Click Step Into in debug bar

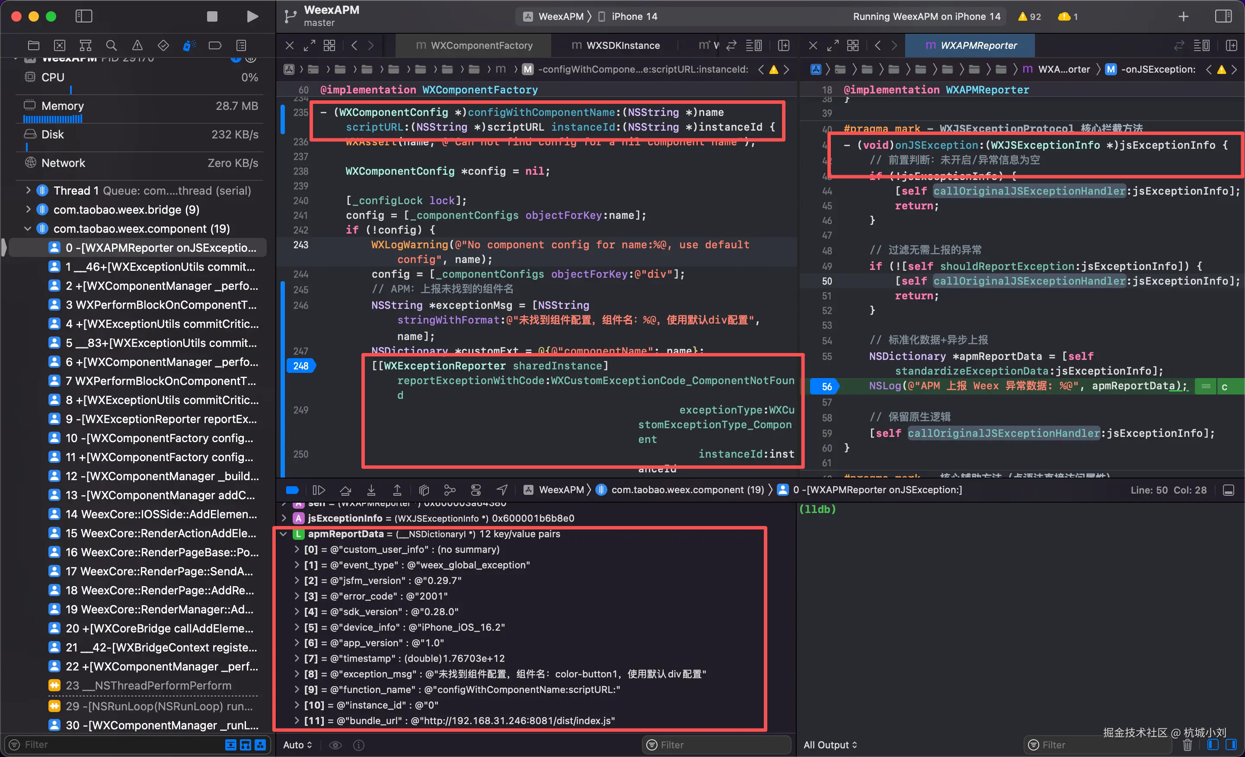point(371,490)
